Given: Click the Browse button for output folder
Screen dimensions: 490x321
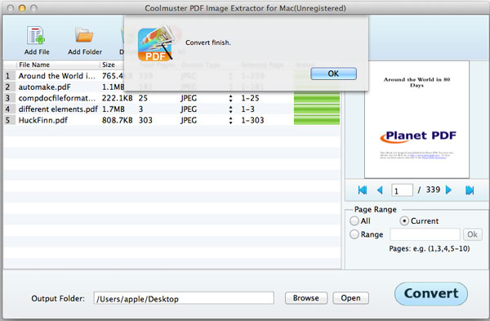Looking at the screenshot, I should 306,298.
